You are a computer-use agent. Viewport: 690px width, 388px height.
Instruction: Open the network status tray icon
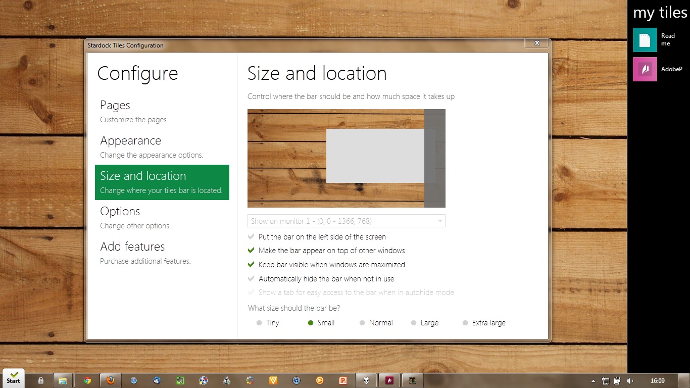tap(606, 380)
